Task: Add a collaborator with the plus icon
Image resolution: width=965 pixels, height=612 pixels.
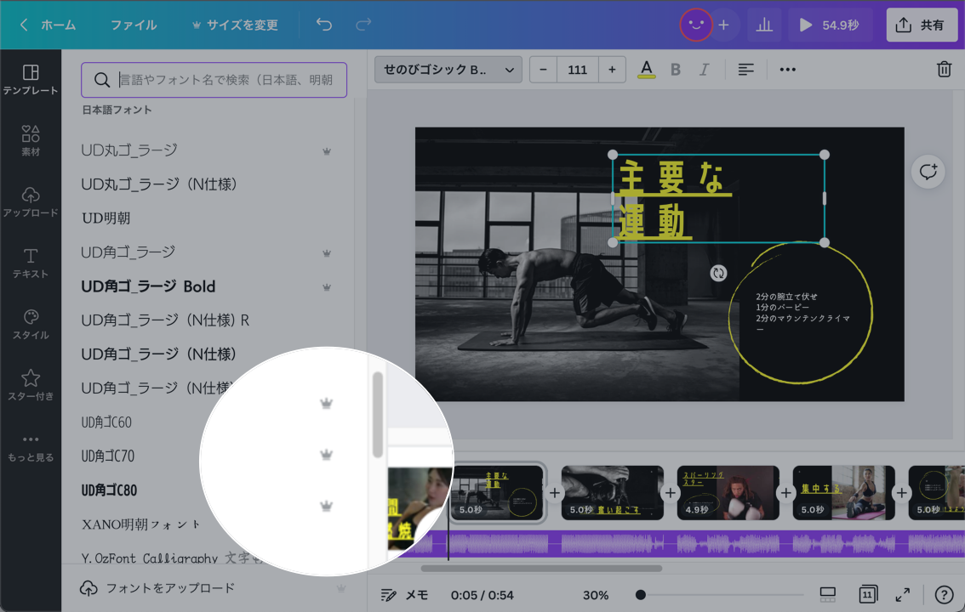Action: [723, 25]
